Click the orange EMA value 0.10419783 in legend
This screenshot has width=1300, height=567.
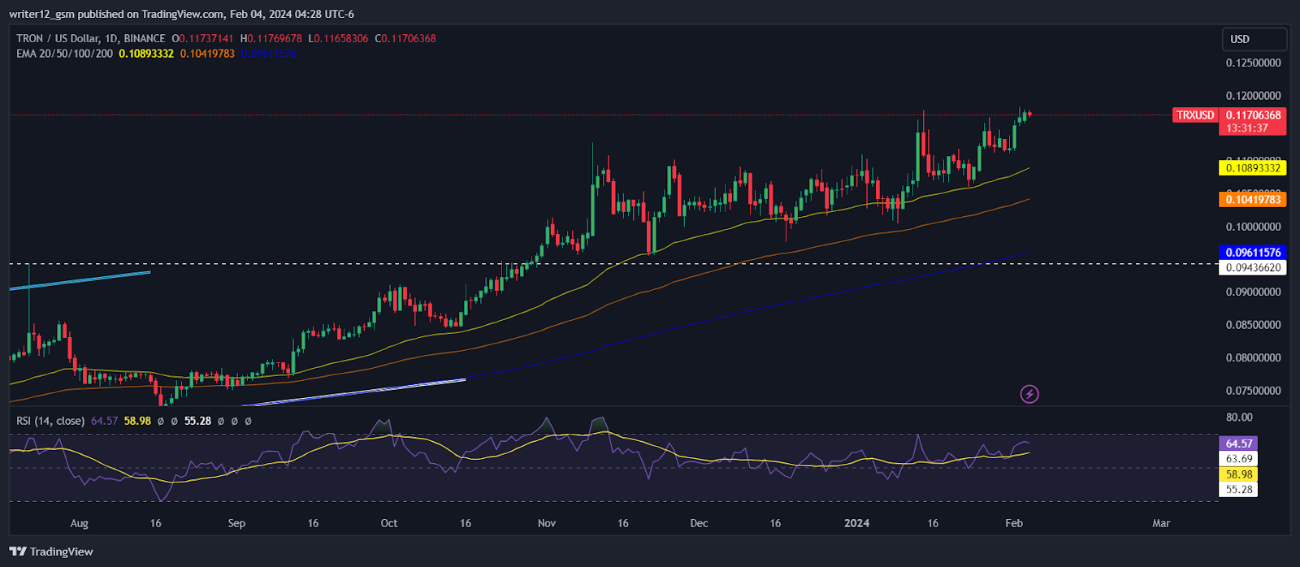207,54
